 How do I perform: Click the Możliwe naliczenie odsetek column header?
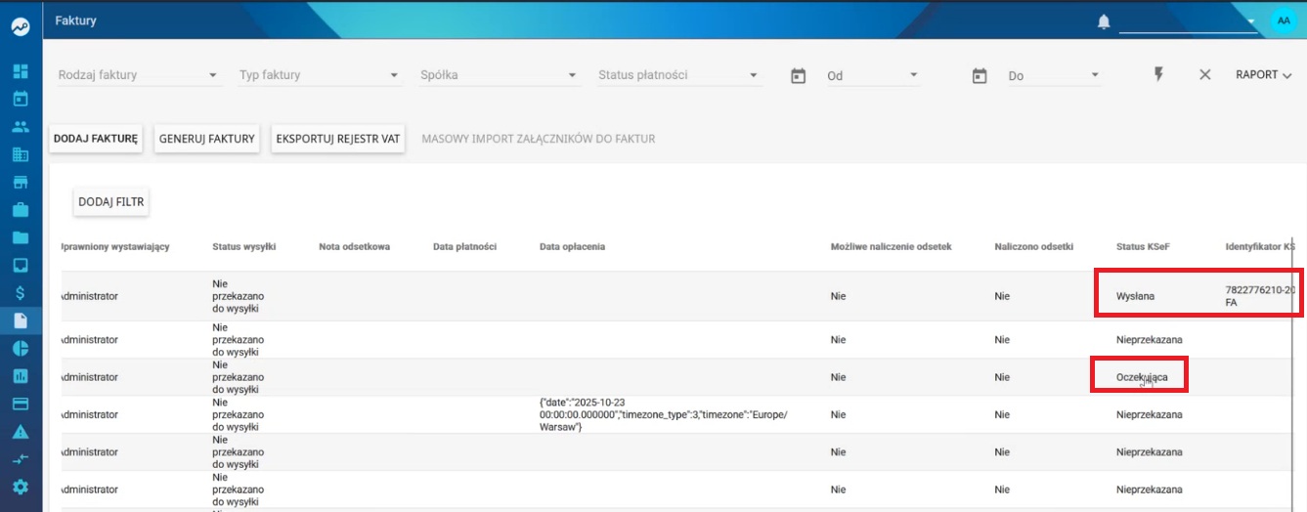(x=891, y=246)
